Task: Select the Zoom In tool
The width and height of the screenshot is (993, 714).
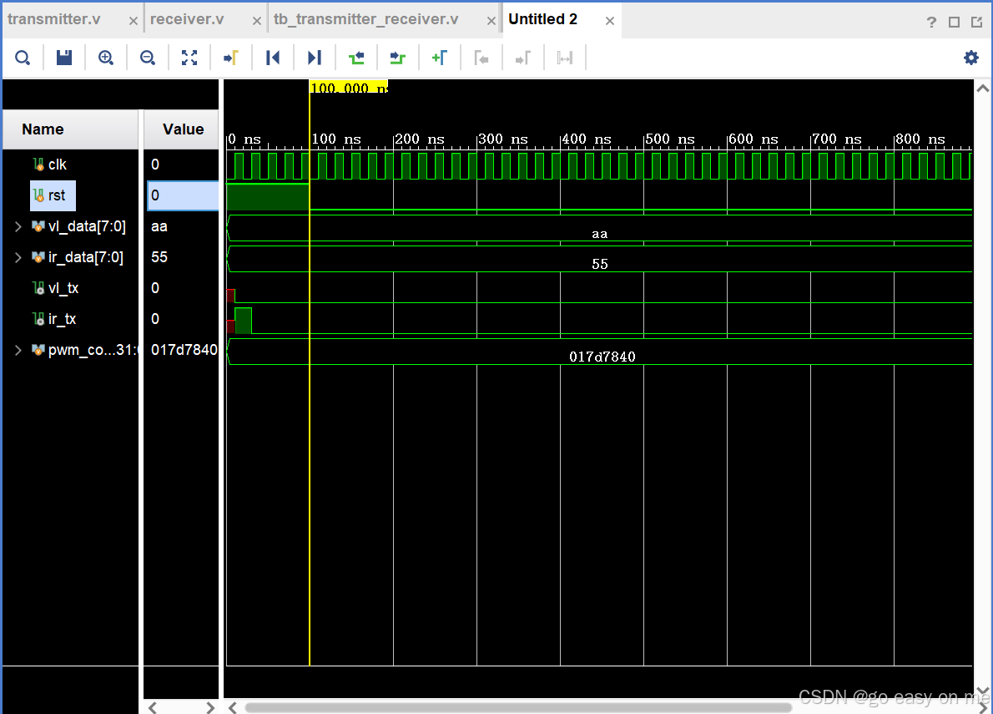Action: [x=106, y=57]
